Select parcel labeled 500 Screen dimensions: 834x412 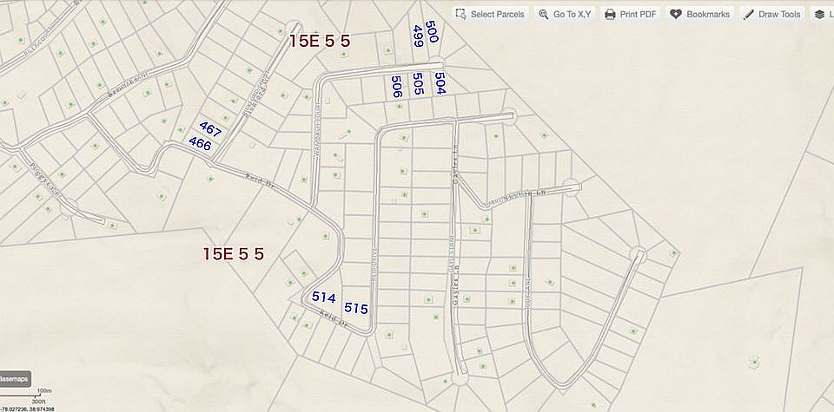click(x=432, y=32)
